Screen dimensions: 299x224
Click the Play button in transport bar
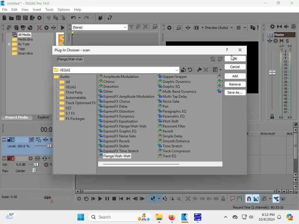point(100,199)
